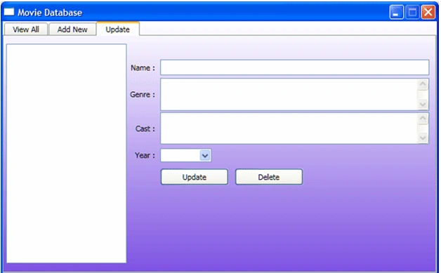Image resolution: width=441 pixels, height=273 pixels.
Task: Minimize the Movie Database window
Action: pos(397,13)
